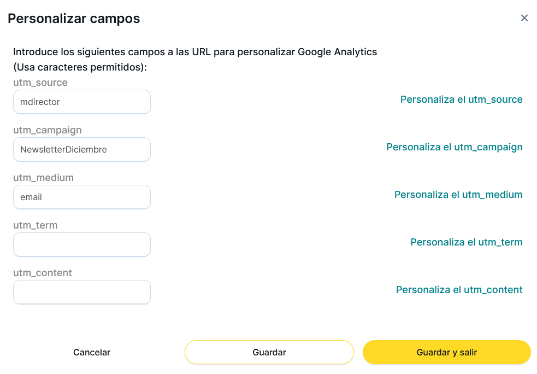The image size is (537, 374).
Task: Click the utm_term field label
Action: pyautogui.click(x=36, y=225)
